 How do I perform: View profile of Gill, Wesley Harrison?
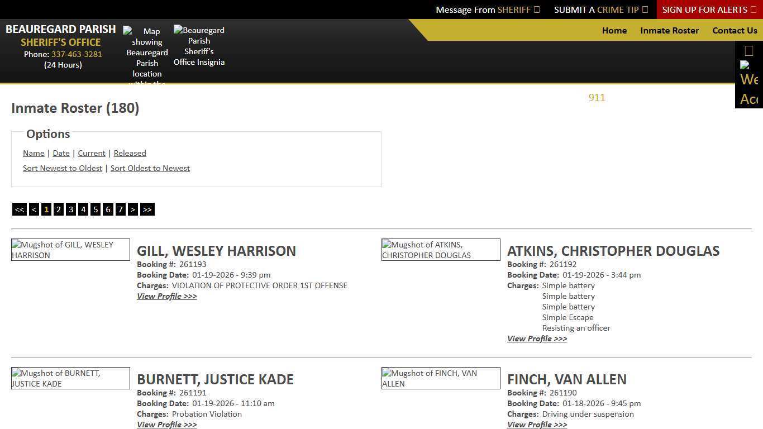click(x=166, y=296)
